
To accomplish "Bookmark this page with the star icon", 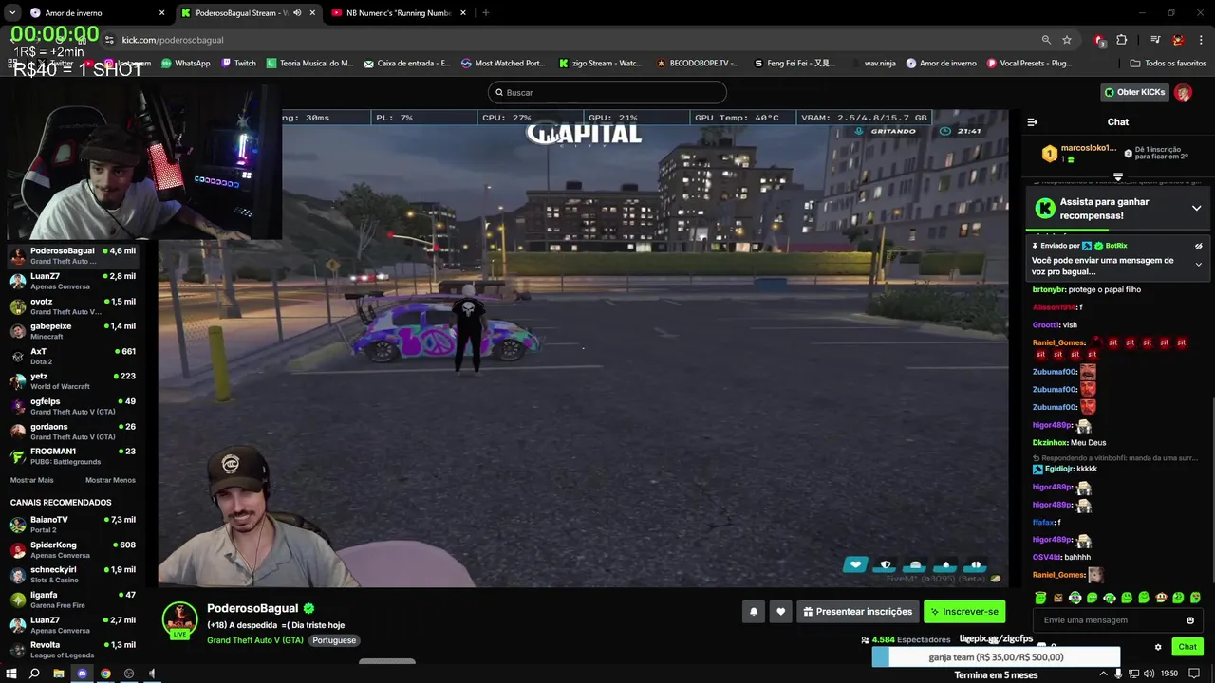I will click(x=1067, y=40).
